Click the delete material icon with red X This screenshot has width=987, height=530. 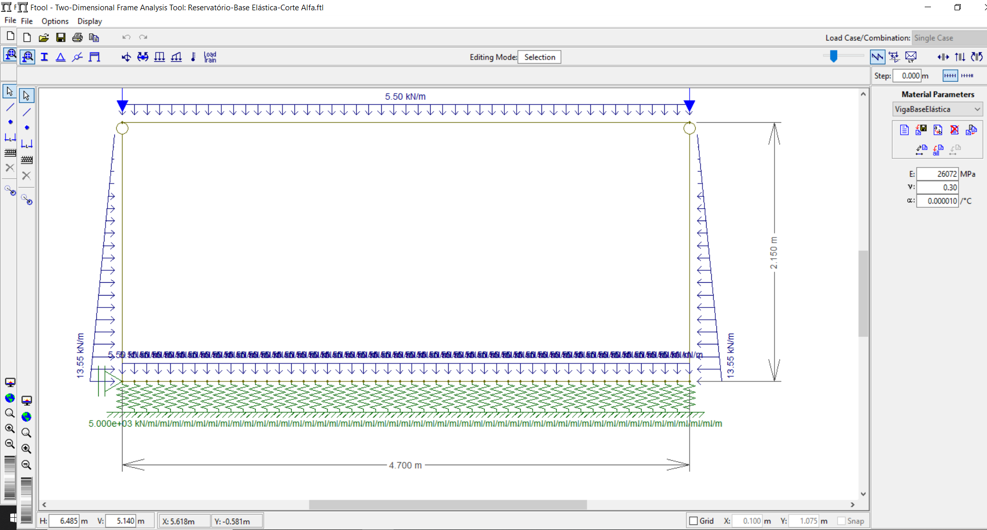point(955,130)
